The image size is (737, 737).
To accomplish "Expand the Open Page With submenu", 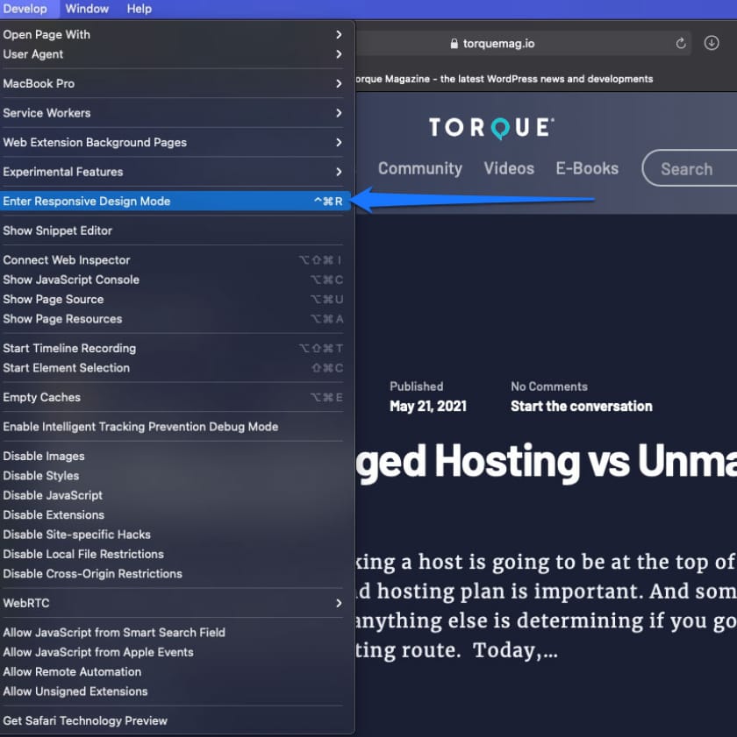I will [172, 35].
